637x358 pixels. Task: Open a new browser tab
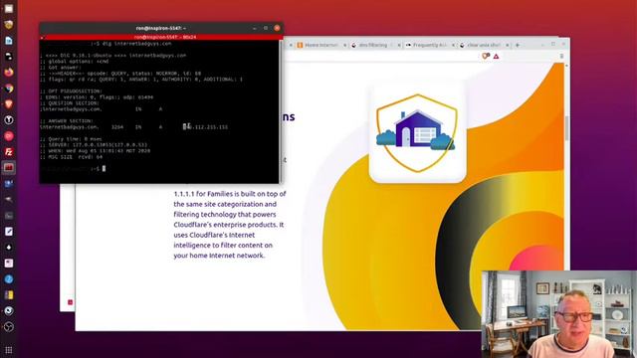point(518,45)
